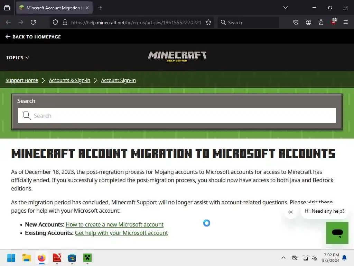Open the list all tabs dropdown
Viewport: 354px width, 266px height.
(x=285, y=8)
